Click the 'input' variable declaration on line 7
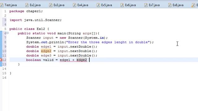Viewport: 198px width, 111px height. click(x=48, y=38)
